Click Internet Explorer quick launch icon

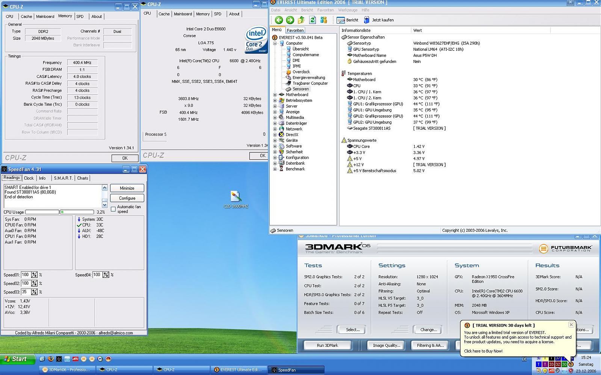pyautogui.click(x=42, y=359)
